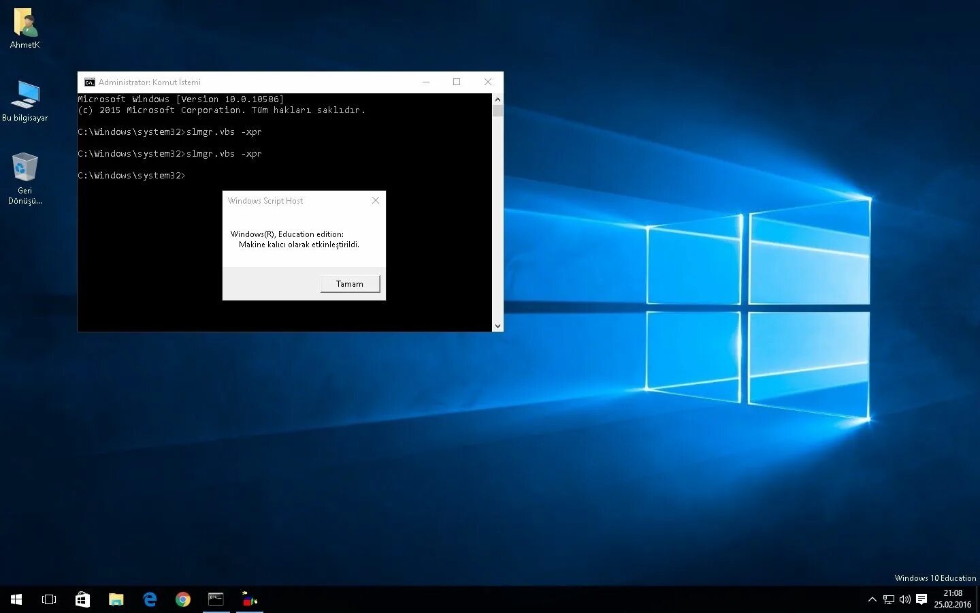980x613 pixels.
Task: Launch Google Chrome from the taskbar
Action: tap(182, 599)
